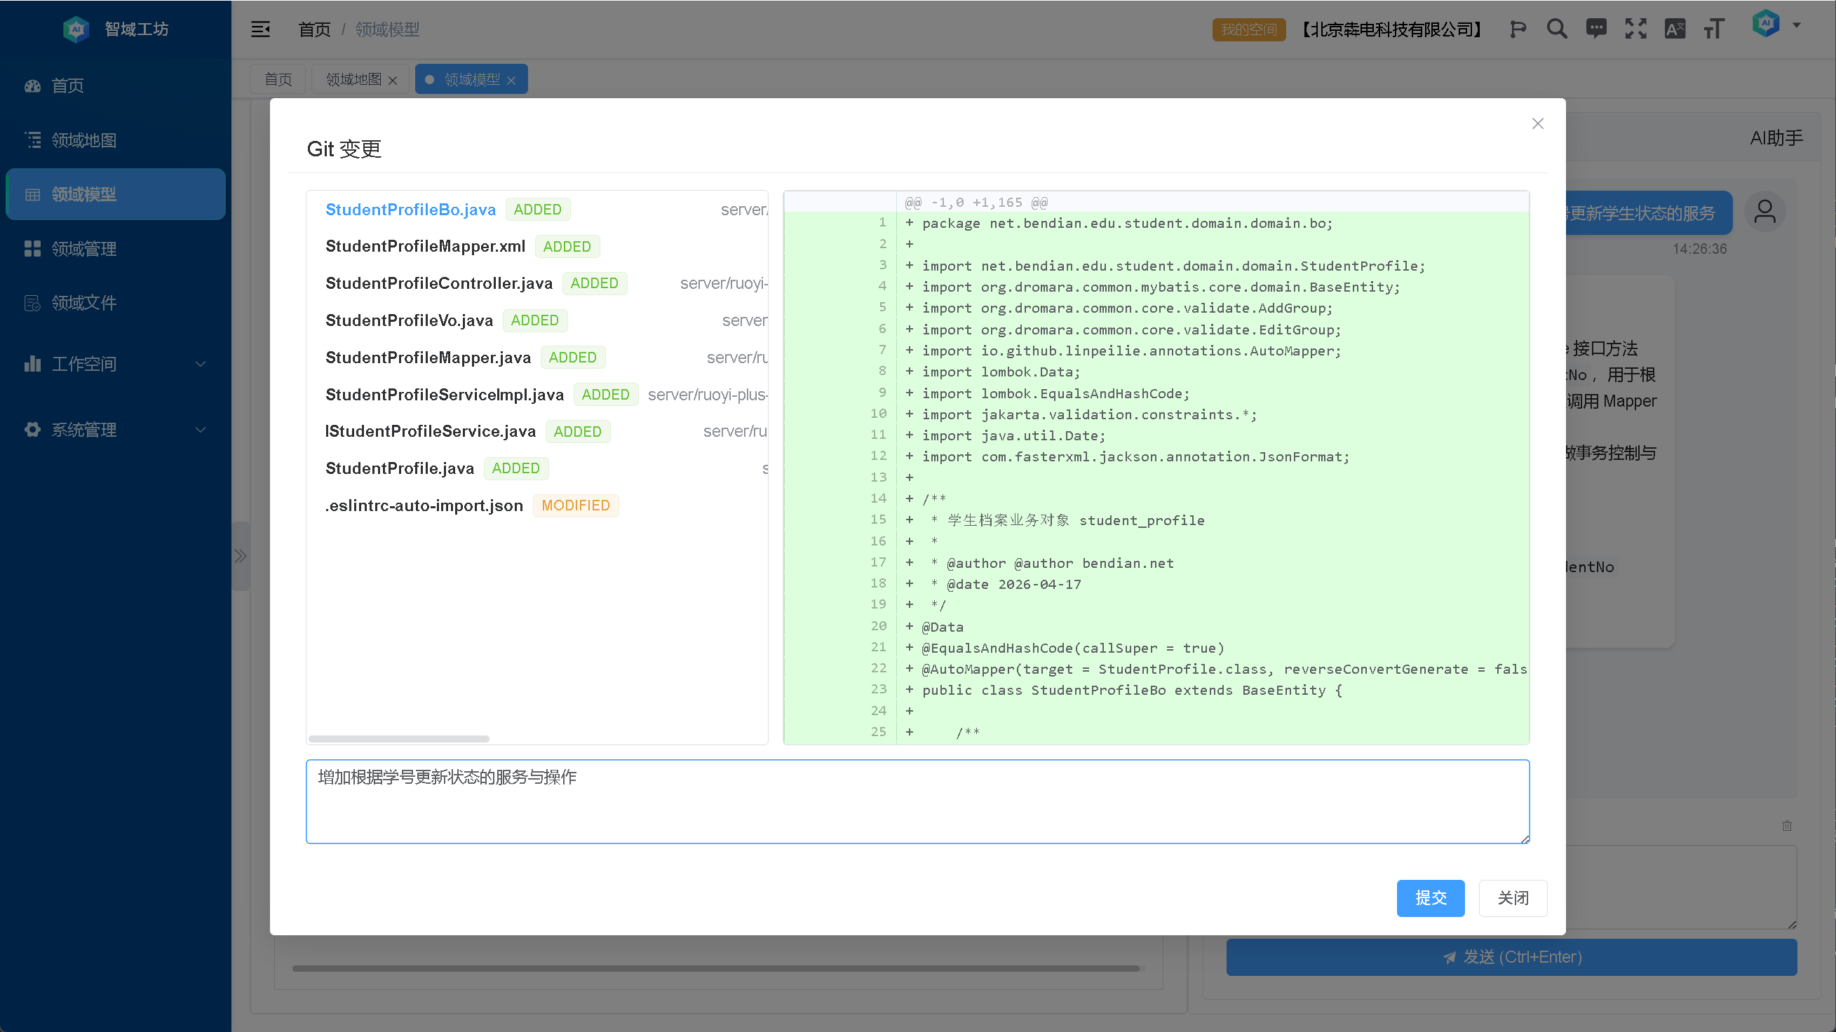The image size is (1836, 1032).
Task: Open the language translation icon
Action: pos(1674,29)
